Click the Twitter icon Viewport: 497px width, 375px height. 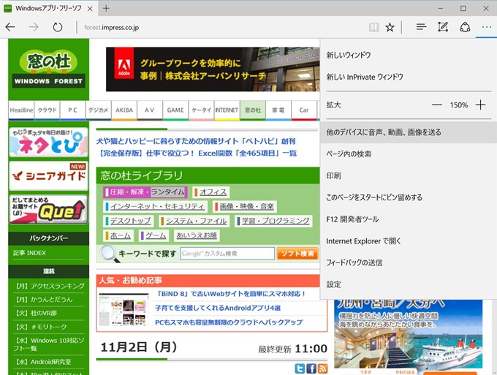(x=300, y=368)
